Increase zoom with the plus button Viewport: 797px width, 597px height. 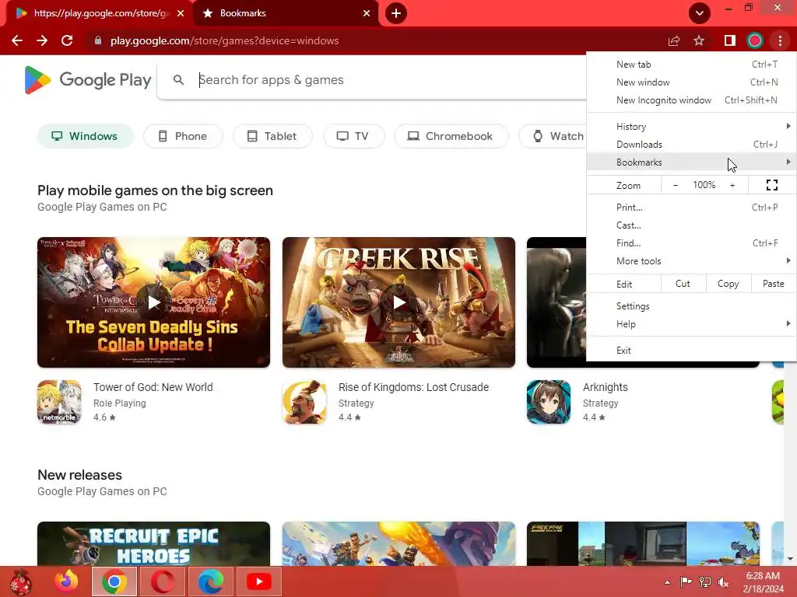(x=732, y=185)
